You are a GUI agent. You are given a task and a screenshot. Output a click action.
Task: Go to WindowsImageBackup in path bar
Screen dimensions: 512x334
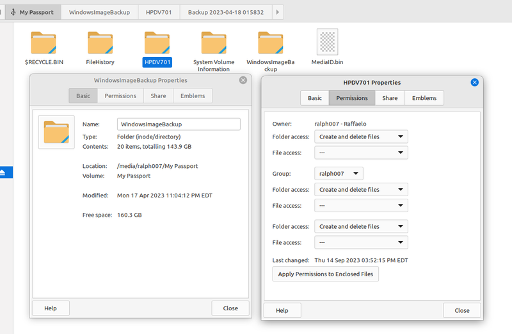pyautogui.click(x=99, y=12)
